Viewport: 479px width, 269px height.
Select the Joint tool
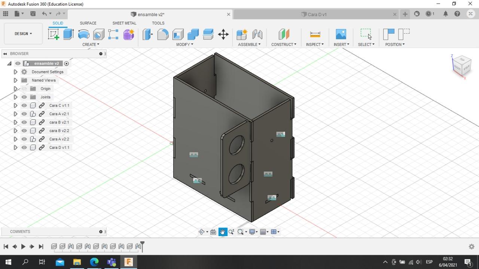257,34
